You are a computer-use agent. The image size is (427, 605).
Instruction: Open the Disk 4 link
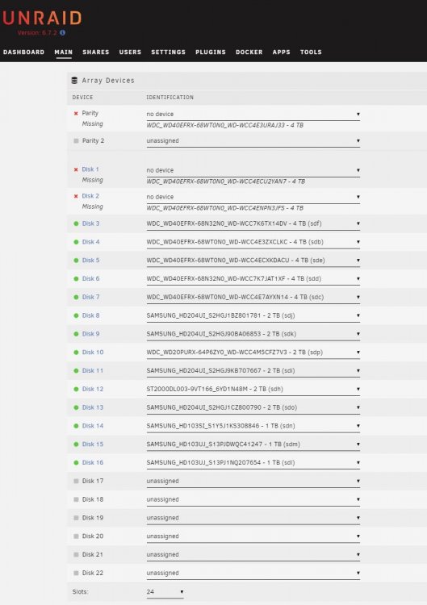(x=90, y=242)
